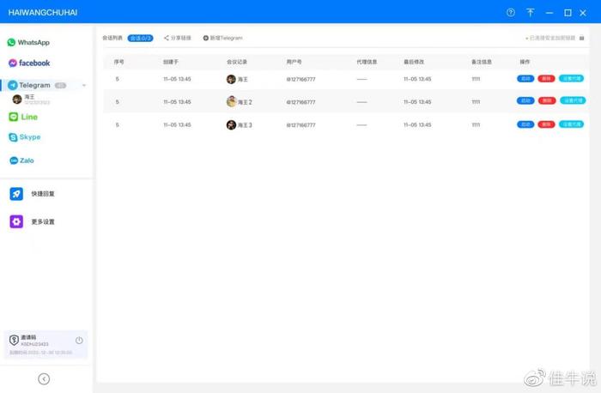Click the purple gear 更多设置 icon
The image size is (601, 393).
pos(16,221)
